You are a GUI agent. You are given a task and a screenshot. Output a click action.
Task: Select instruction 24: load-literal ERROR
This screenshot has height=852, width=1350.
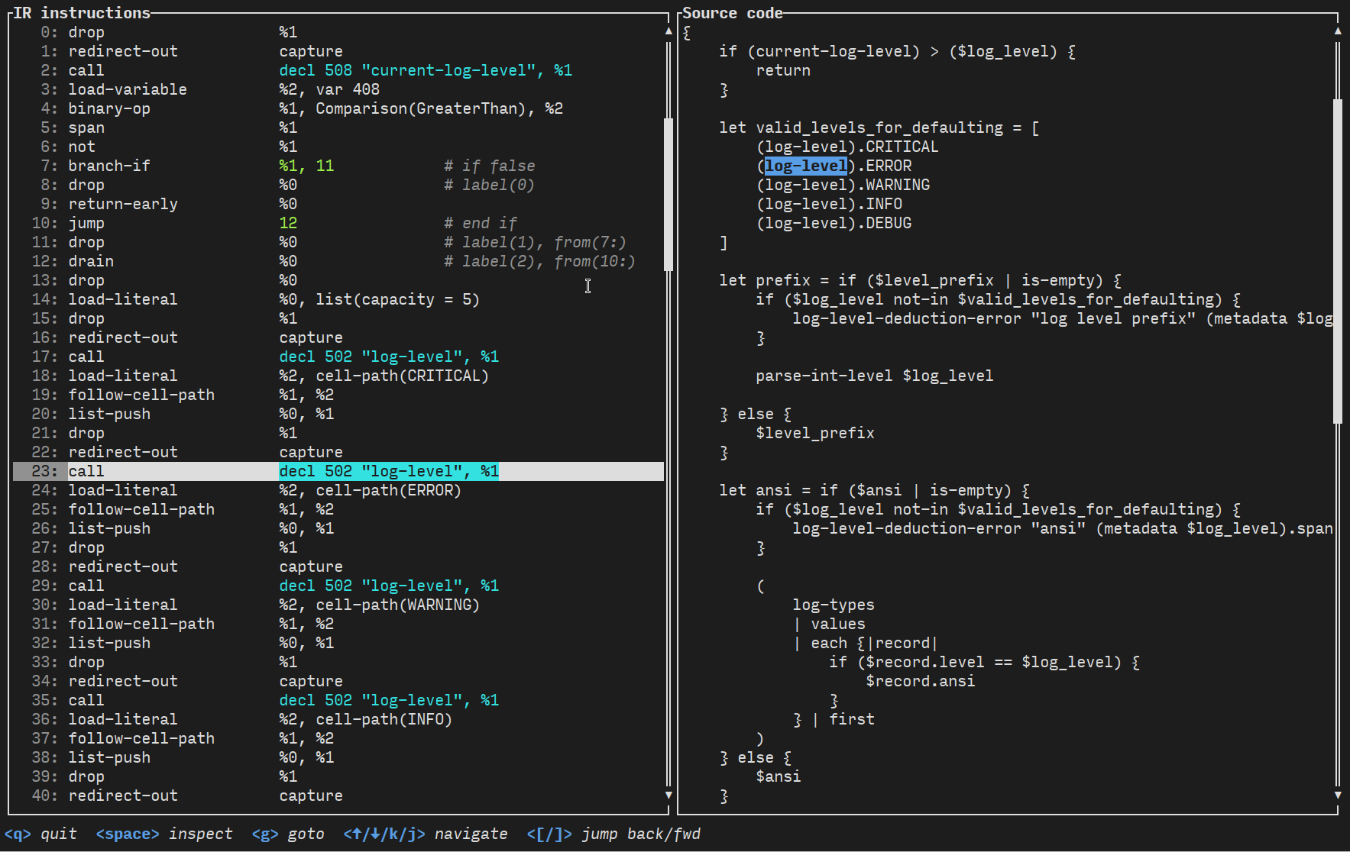pyautogui.click(x=338, y=490)
